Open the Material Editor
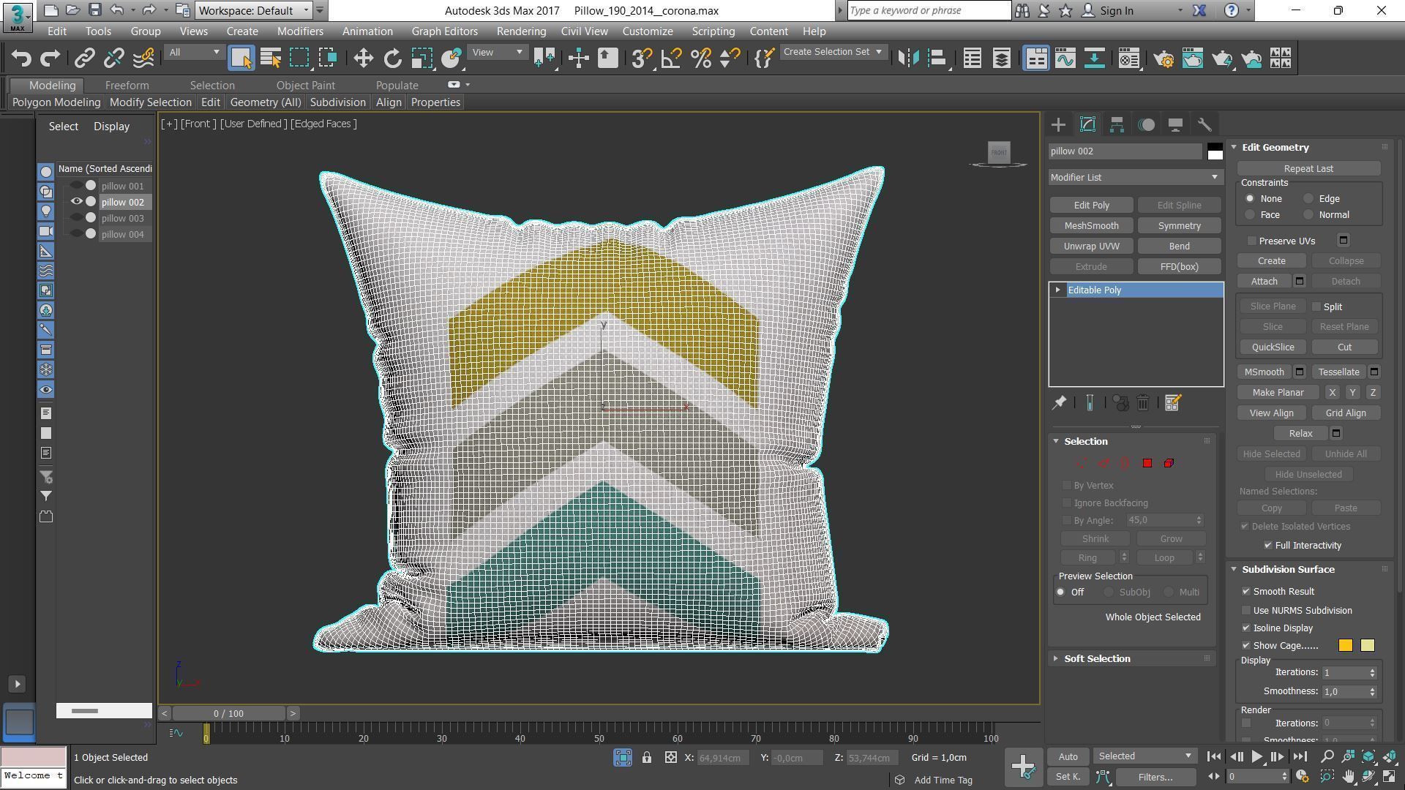The width and height of the screenshot is (1405, 790). pyautogui.click(x=1129, y=59)
